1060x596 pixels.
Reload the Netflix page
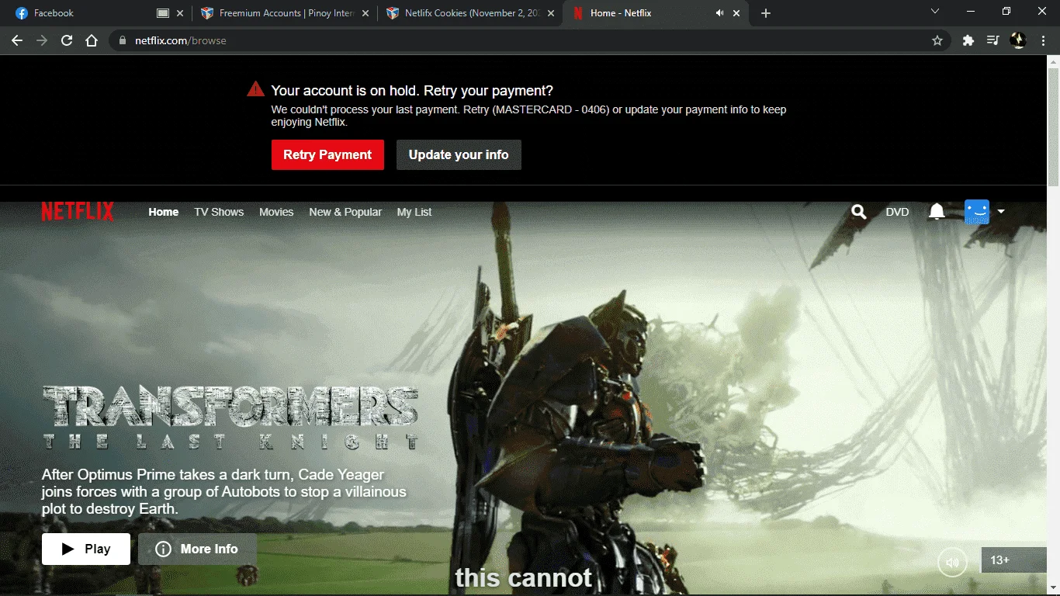click(67, 40)
